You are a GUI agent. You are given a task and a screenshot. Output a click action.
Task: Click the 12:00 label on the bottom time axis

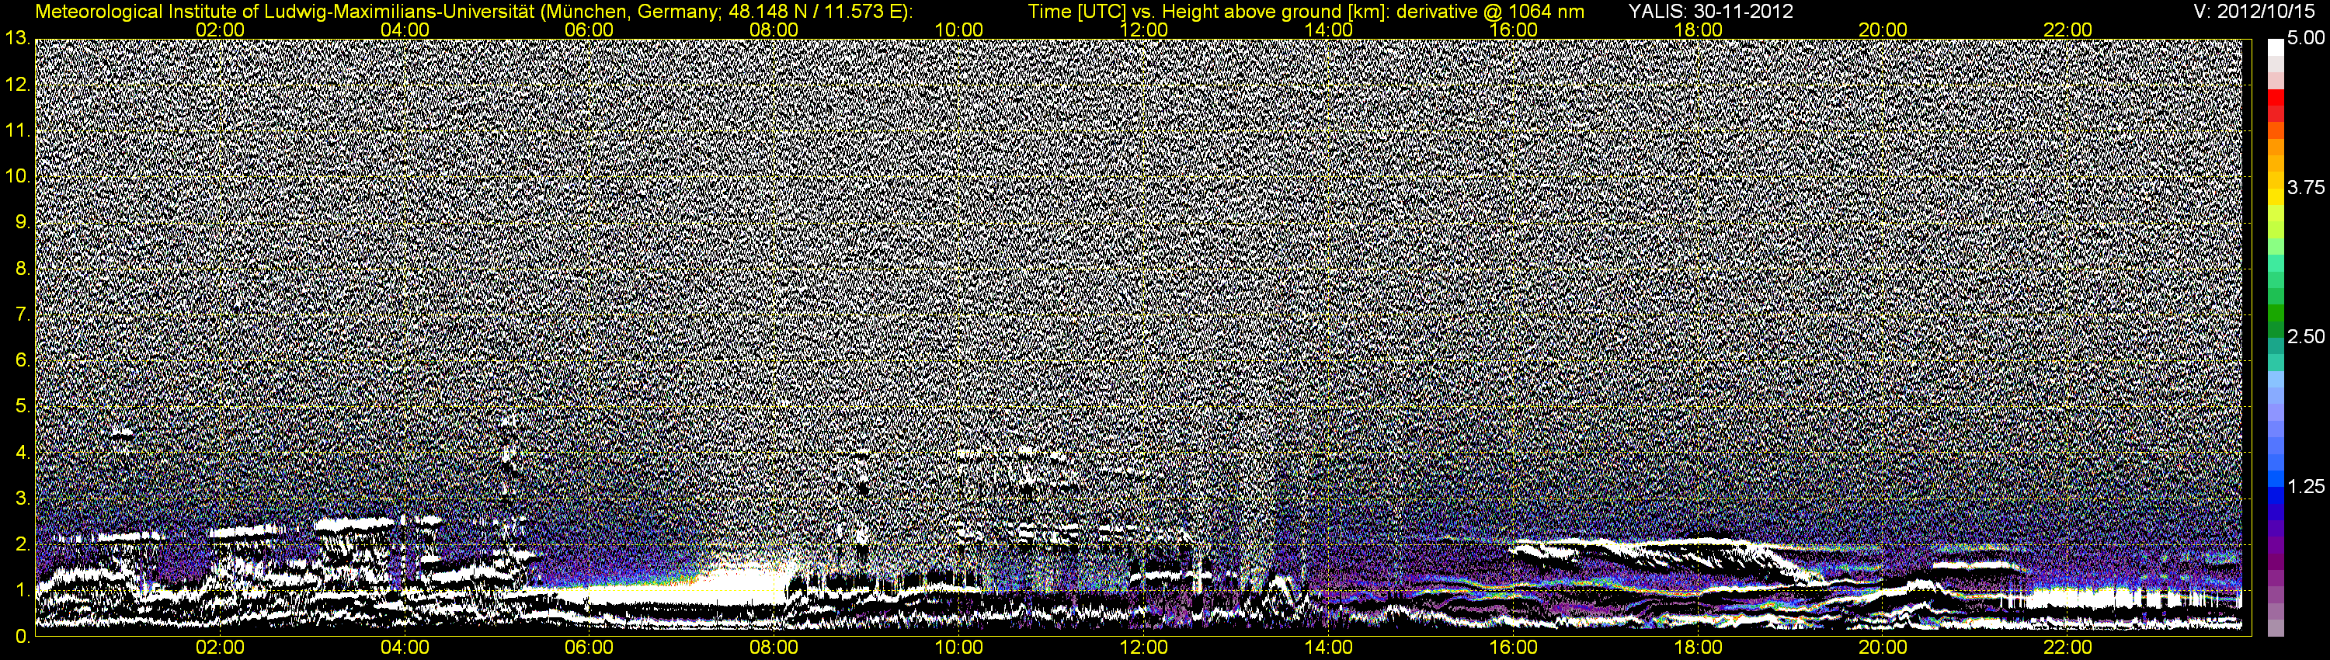pos(1143,648)
